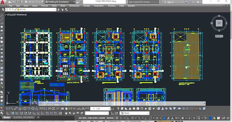Screen dimensions: 232x122
Task: Open the Customization menu icon in status bar
Action: click(x=228, y=118)
